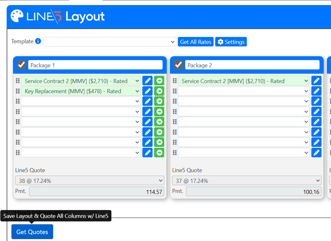
Task: Select the Package 2 name text field
Action: (x=252, y=65)
